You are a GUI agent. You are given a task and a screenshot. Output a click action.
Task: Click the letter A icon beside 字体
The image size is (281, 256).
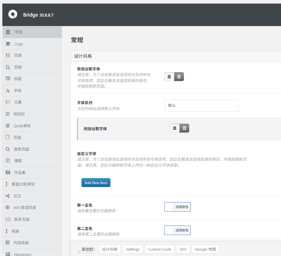pos(8,91)
